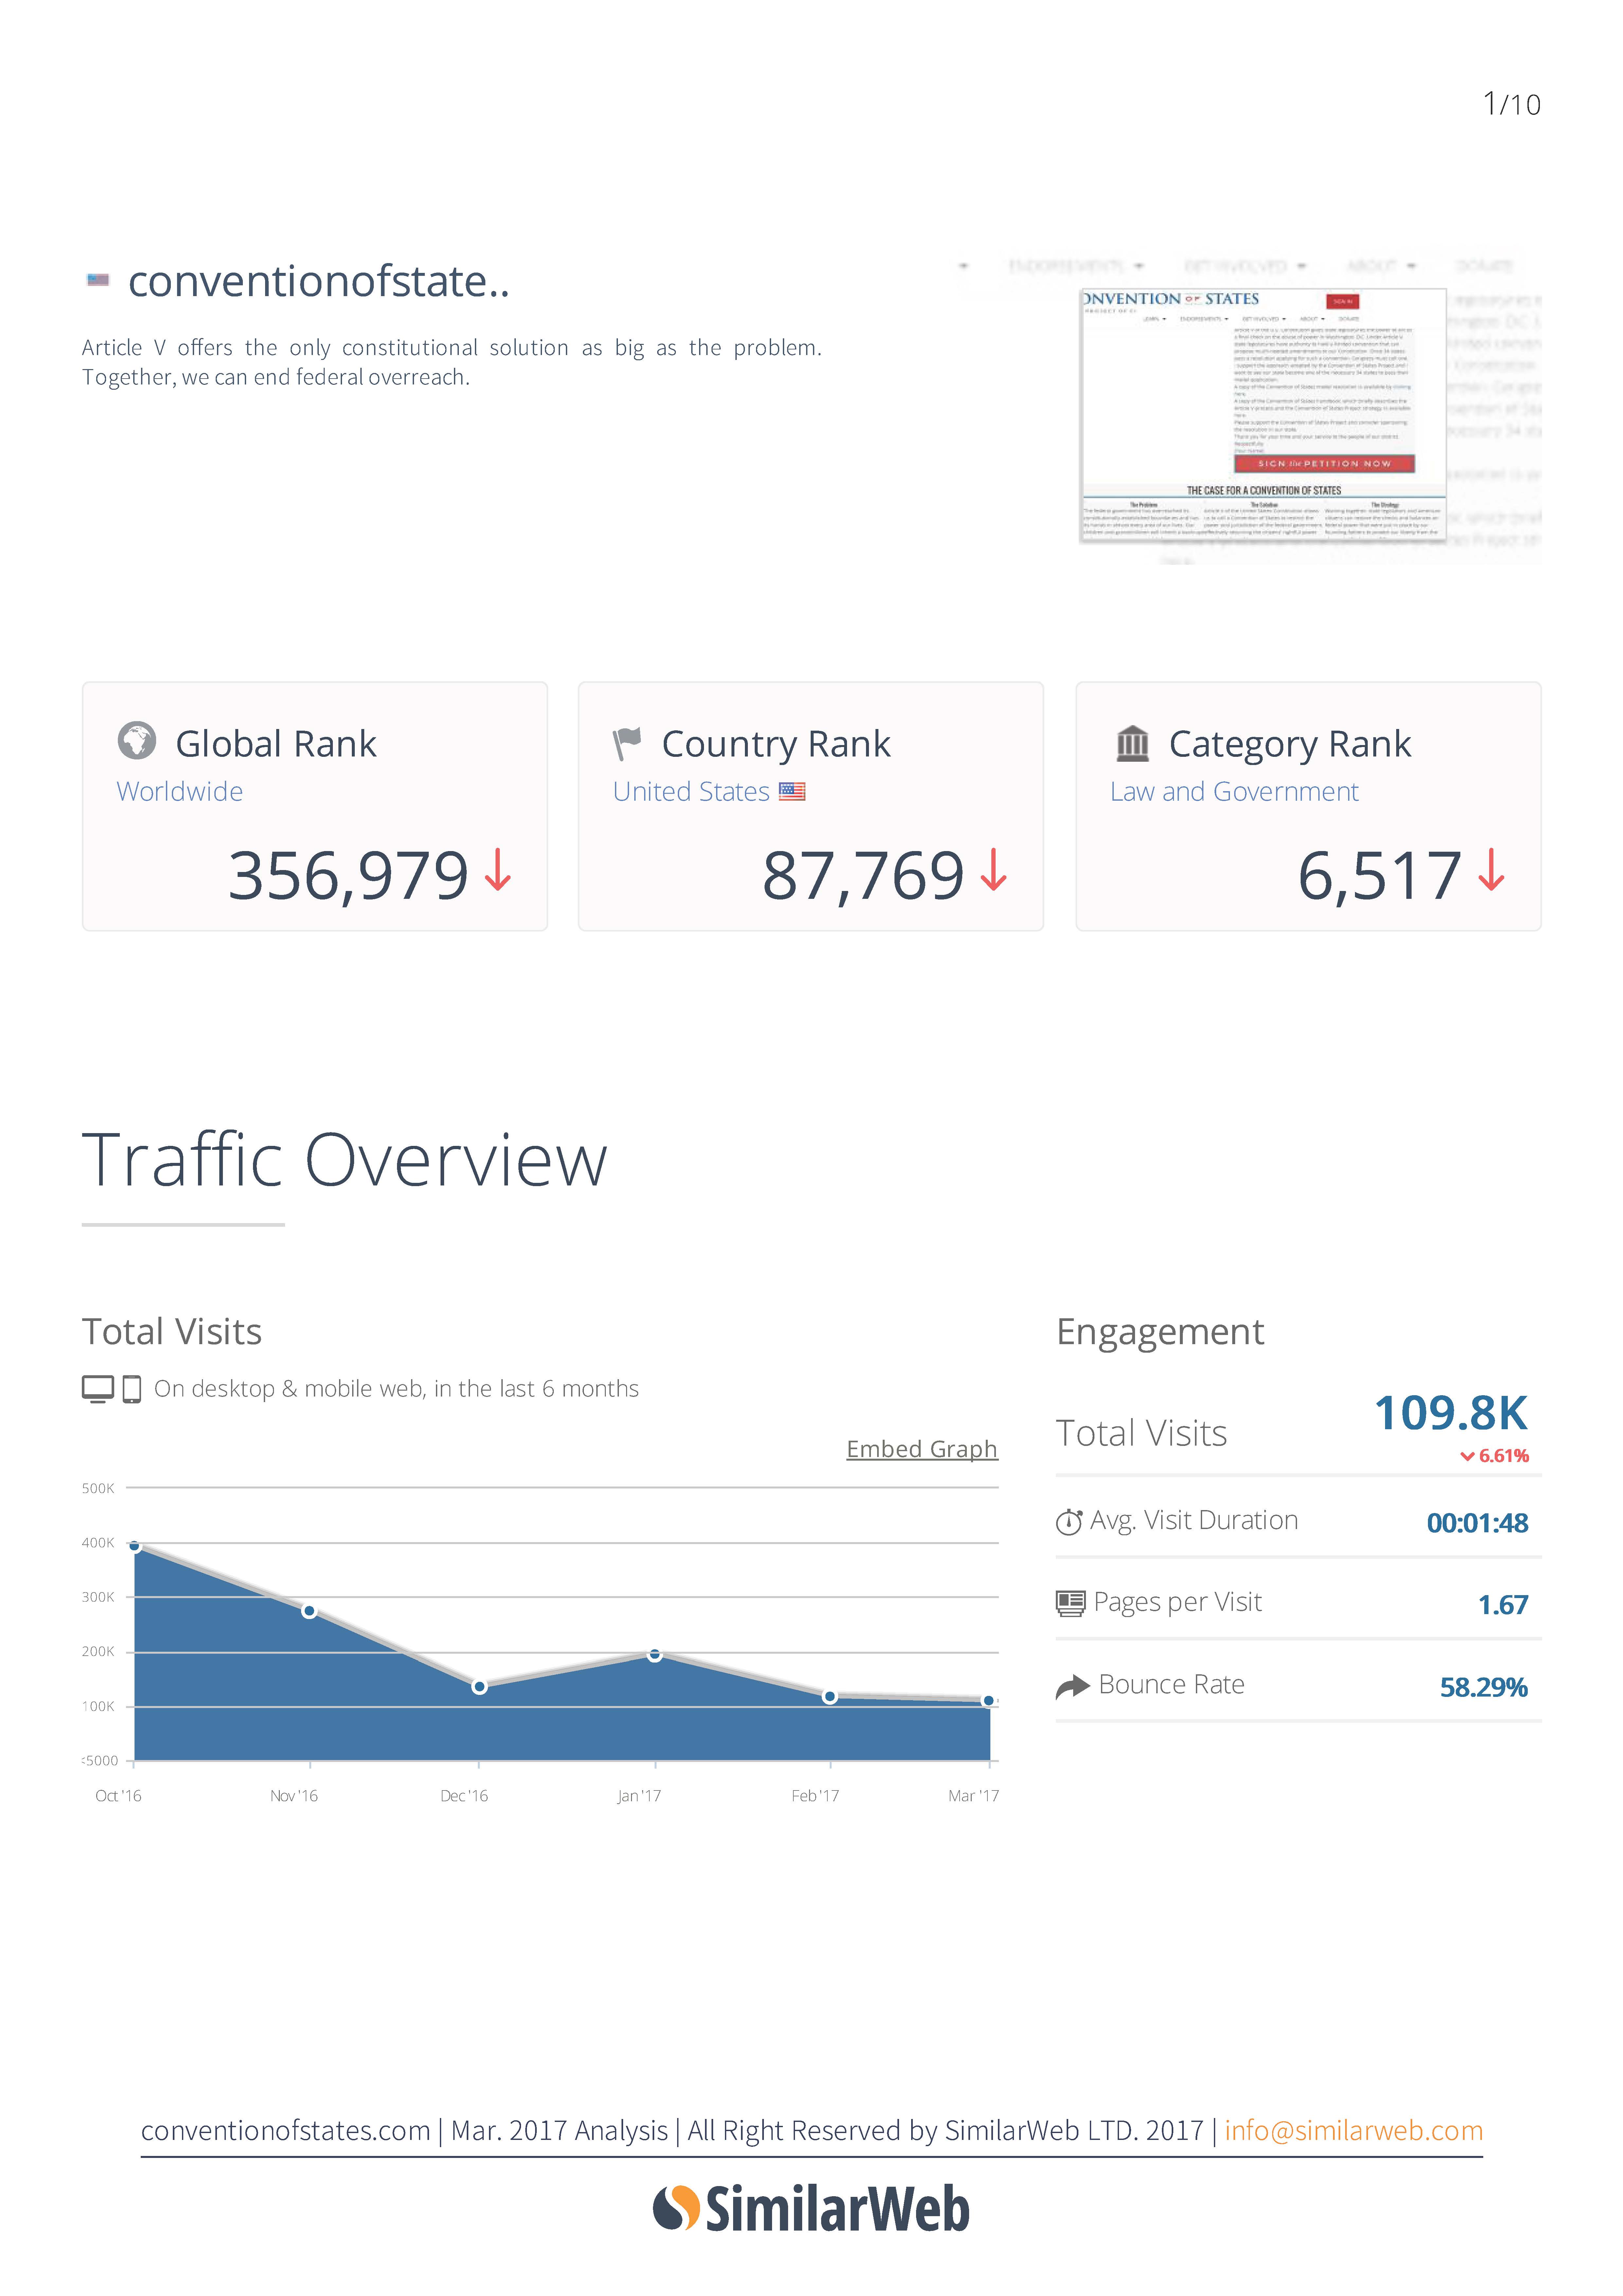Open the United States country link
Viewport: 1623px width, 2296px height.
(691, 792)
